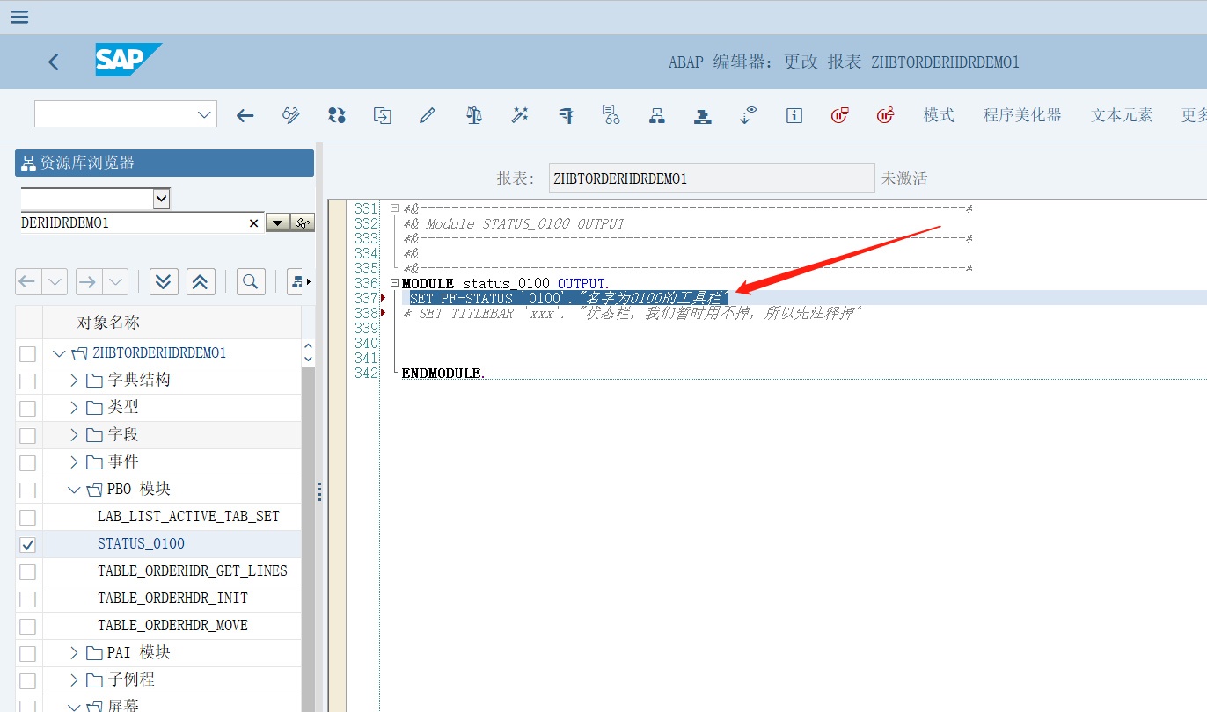Image resolution: width=1207 pixels, height=712 pixels.
Task: Enable the checkbox next to PBO 模块
Action: pos(27,489)
